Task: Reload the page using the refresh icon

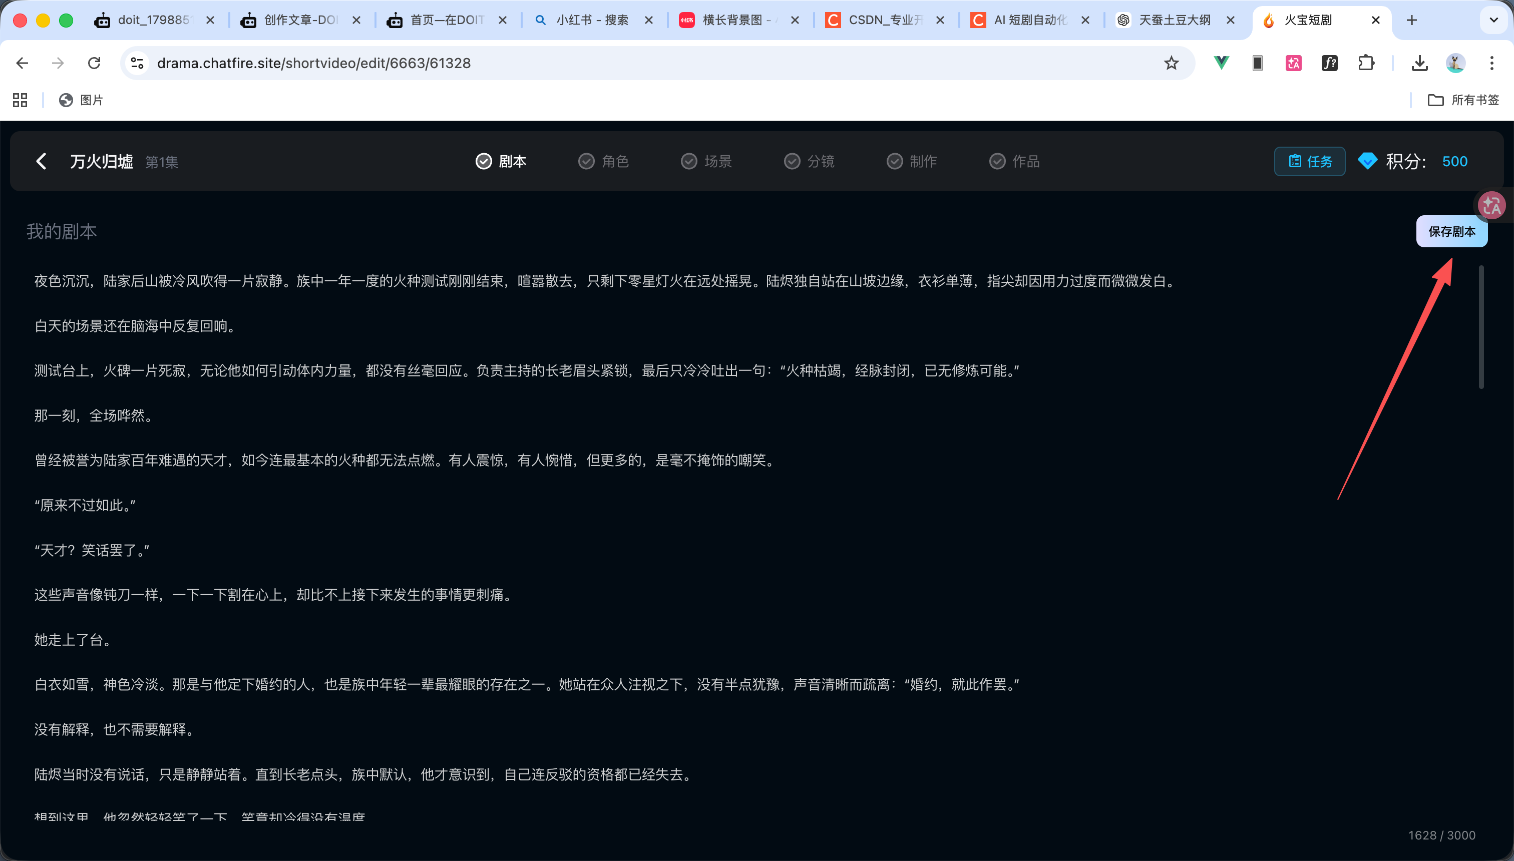Action: pos(94,63)
